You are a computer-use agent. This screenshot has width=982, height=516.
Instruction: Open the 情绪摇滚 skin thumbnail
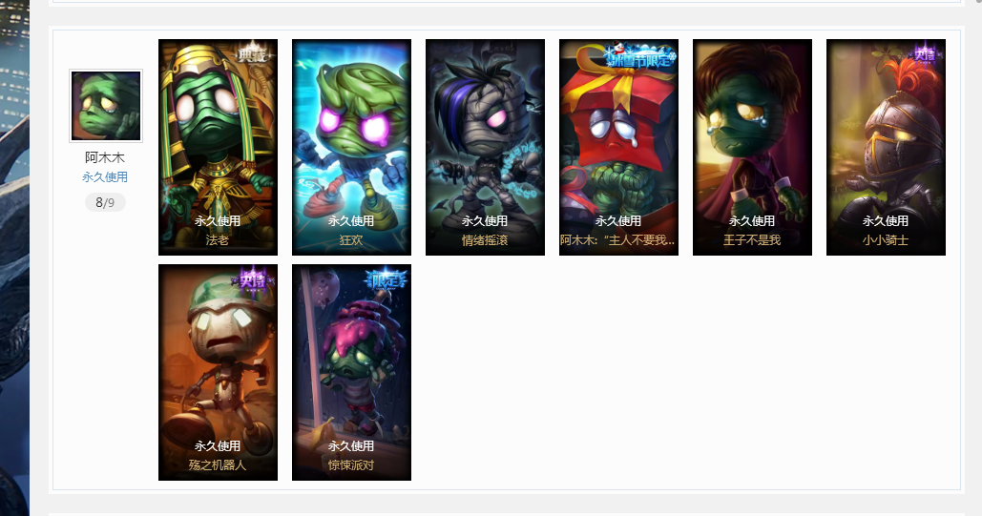[486, 147]
